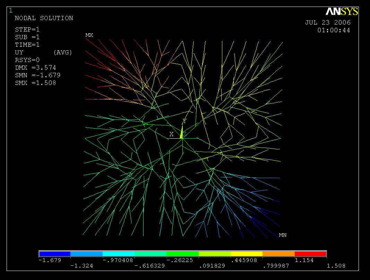Pick the orange legend band
370x280 pixels.
pyautogui.click(x=279, y=254)
